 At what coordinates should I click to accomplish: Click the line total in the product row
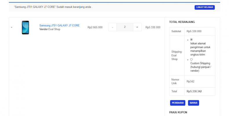[153, 27]
